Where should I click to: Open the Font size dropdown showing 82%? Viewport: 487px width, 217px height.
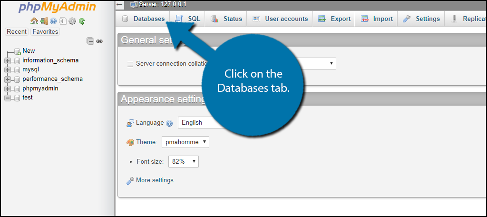pyautogui.click(x=183, y=161)
